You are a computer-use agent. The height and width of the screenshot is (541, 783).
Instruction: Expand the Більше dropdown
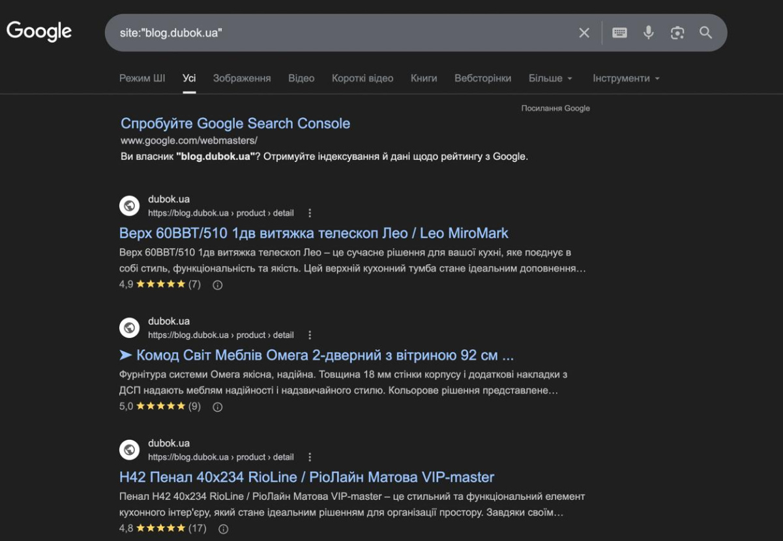tap(550, 78)
